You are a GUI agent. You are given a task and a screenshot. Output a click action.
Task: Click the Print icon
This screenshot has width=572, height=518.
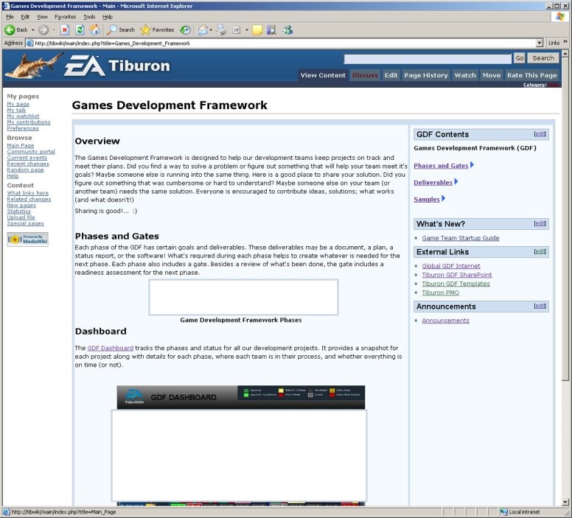221,30
